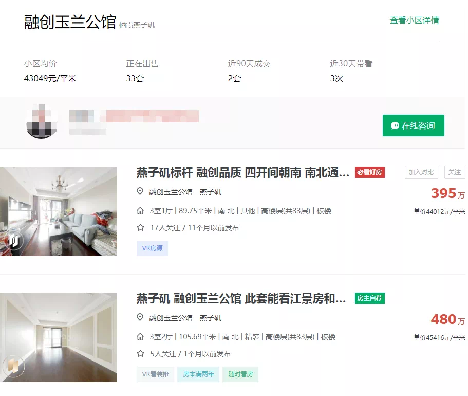Click the 关注 button on the 395万 listing

coord(455,172)
